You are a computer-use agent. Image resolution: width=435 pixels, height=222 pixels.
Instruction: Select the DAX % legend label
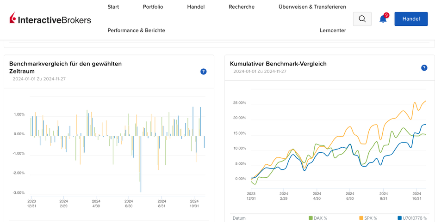(320, 218)
